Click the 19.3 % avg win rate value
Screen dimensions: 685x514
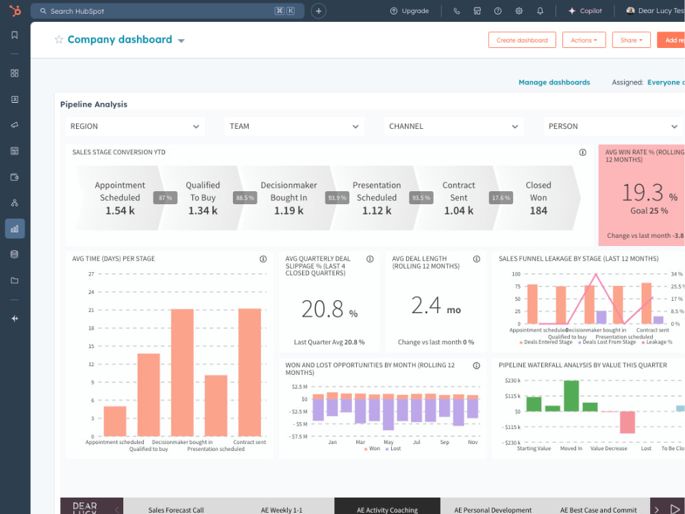coord(649,193)
